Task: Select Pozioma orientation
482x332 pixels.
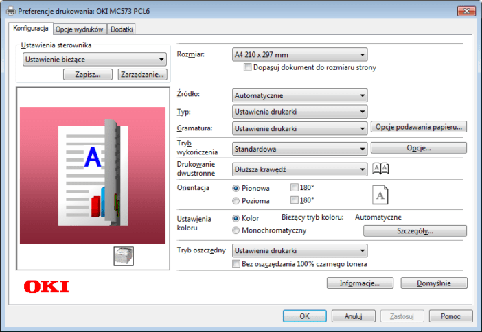Action: click(236, 201)
